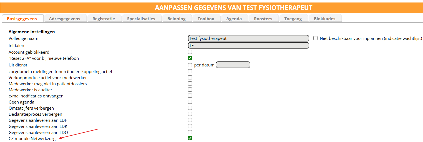The image size is (423, 142).
Task: Go to the Beloning tab
Action: (177, 19)
